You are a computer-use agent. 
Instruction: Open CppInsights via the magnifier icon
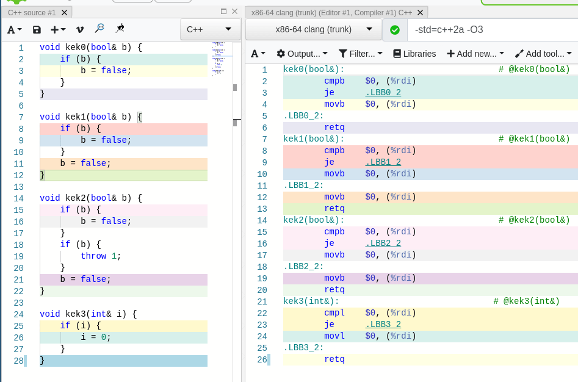tap(99, 29)
